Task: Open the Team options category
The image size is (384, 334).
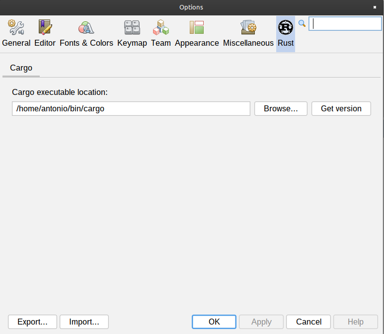Action: point(160,34)
